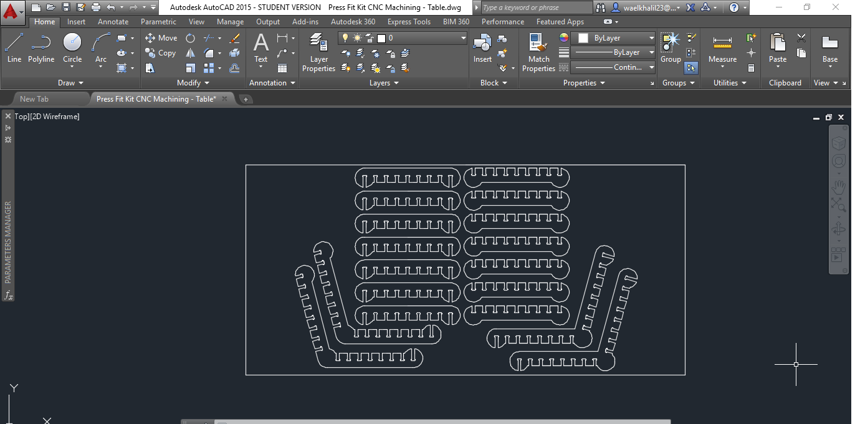Image resolution: width=855 pixels, height=424 pixels.
Task: Open the application menu dropdown arrow
Action: tap(21, 11)
